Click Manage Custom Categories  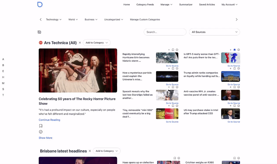pos(145,19)
